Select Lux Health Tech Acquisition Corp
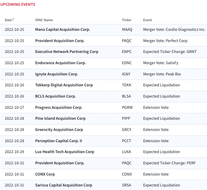Image resolution: width=207 pixels, height=190 pixels. [x=65, y=152]
